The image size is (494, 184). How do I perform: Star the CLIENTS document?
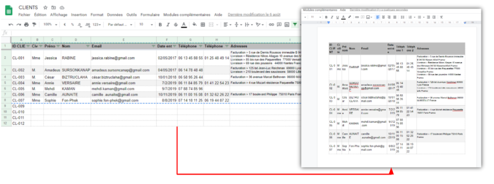(x=45, y=8)
